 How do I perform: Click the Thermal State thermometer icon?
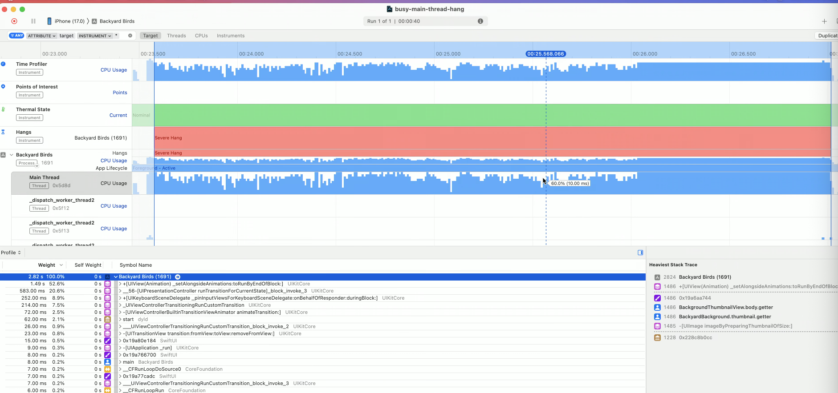tap(3, 109)
